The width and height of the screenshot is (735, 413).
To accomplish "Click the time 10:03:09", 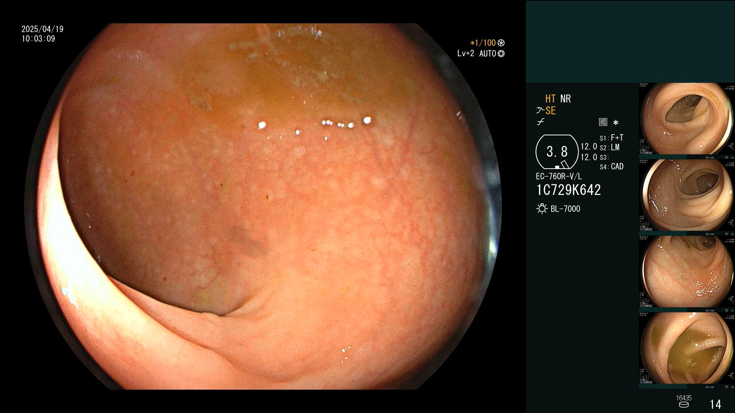I will (38, 39).
